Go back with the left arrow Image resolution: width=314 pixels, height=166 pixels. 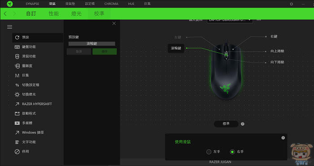point(5,13)
